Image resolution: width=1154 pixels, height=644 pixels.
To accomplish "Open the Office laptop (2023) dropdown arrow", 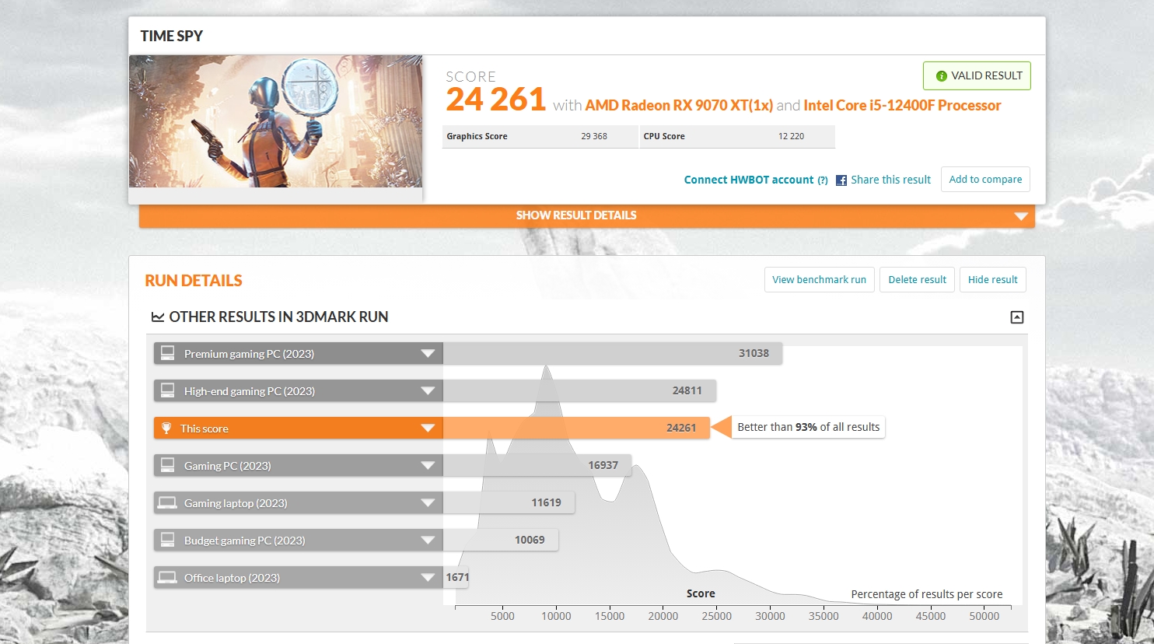I will click(428, 578).
